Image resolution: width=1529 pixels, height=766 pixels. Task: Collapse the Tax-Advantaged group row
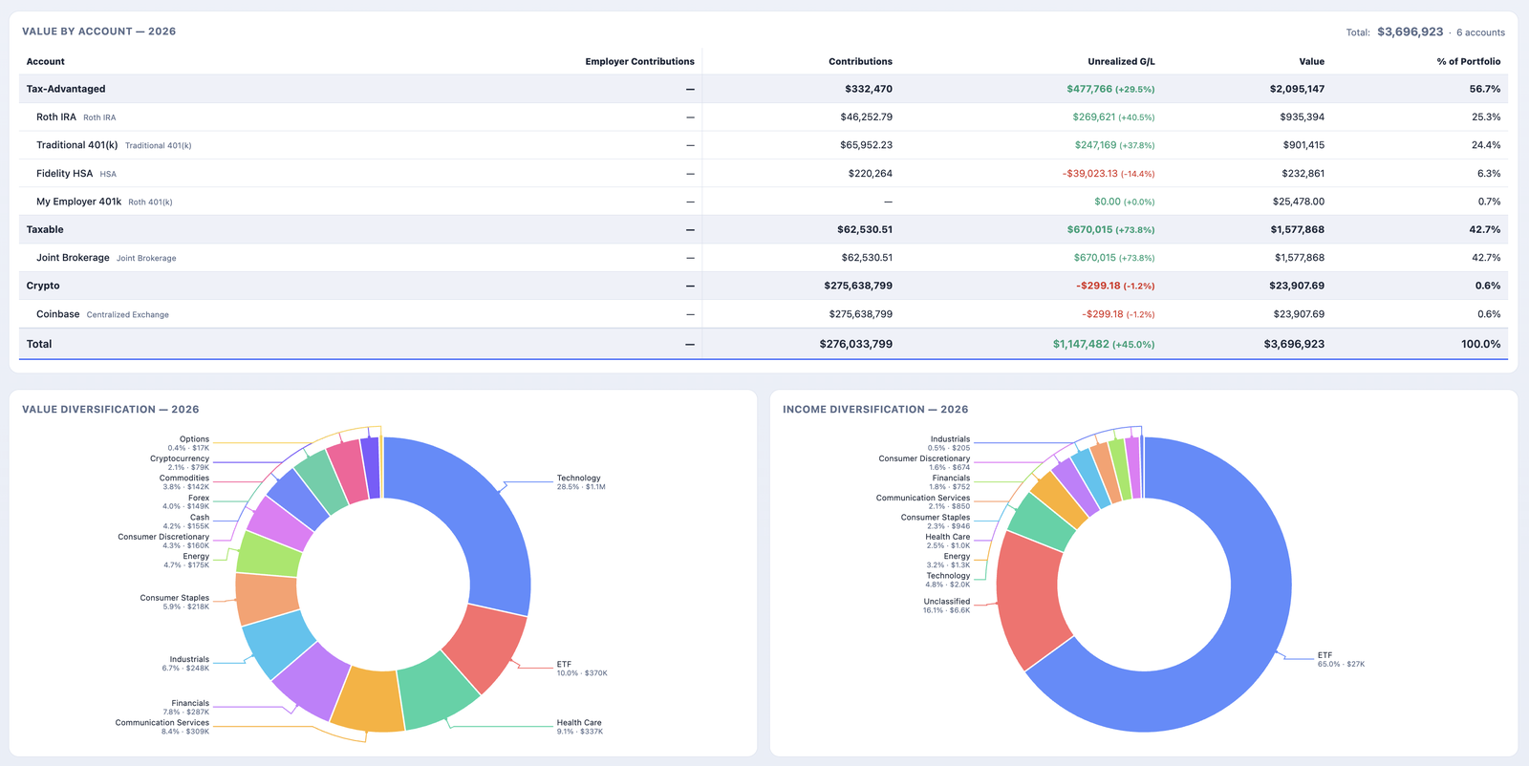(764, 89)
